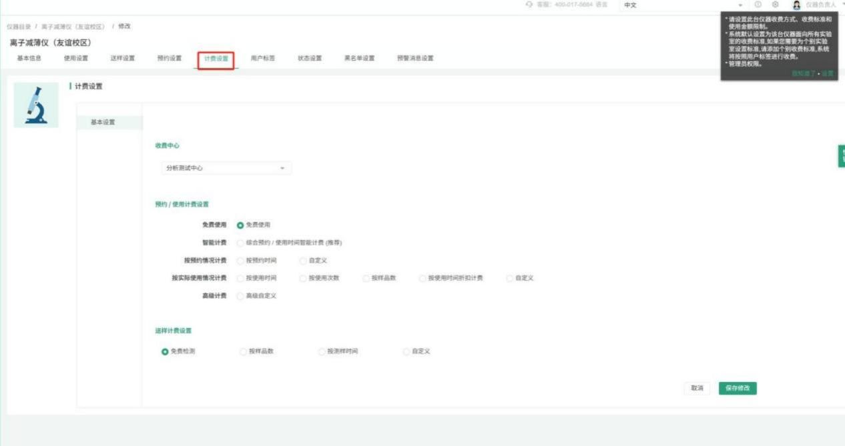The width and height of the screenshot is (845, 446).
Task: Click the 预约 / 使用计费设置 section heading
Action: [x=182, y=204]
